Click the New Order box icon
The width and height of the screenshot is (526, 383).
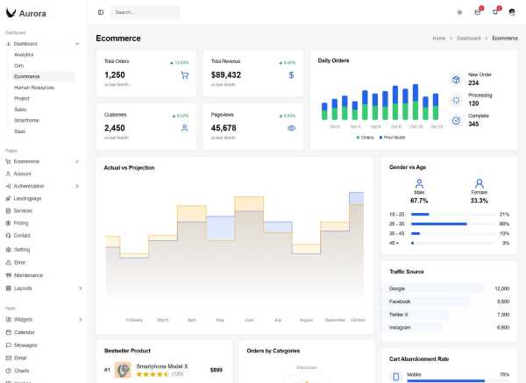point(456,80)
